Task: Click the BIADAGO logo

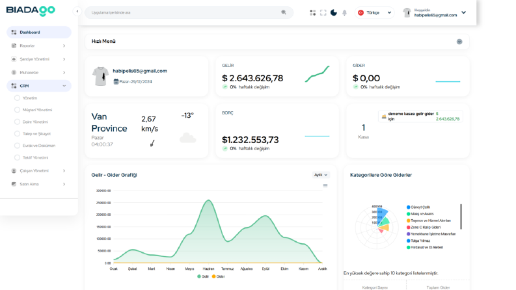Action: coord(31,10)
